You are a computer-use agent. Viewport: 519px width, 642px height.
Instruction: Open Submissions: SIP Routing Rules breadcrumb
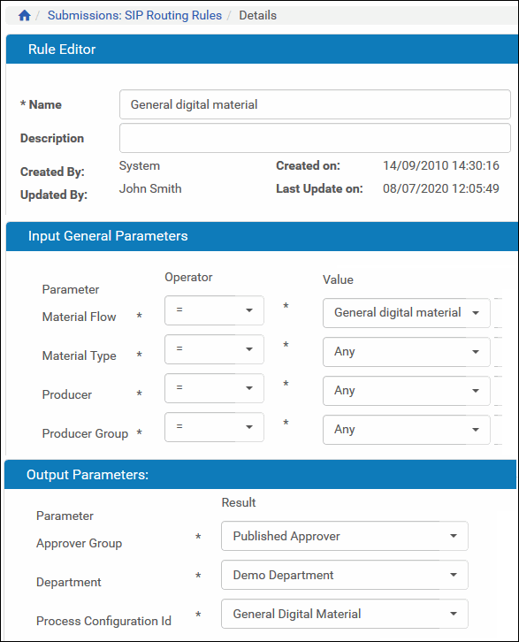pos(134,16)
